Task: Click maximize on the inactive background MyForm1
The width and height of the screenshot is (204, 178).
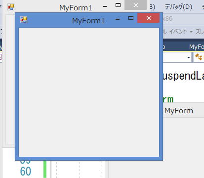Action: click(118, 5)
